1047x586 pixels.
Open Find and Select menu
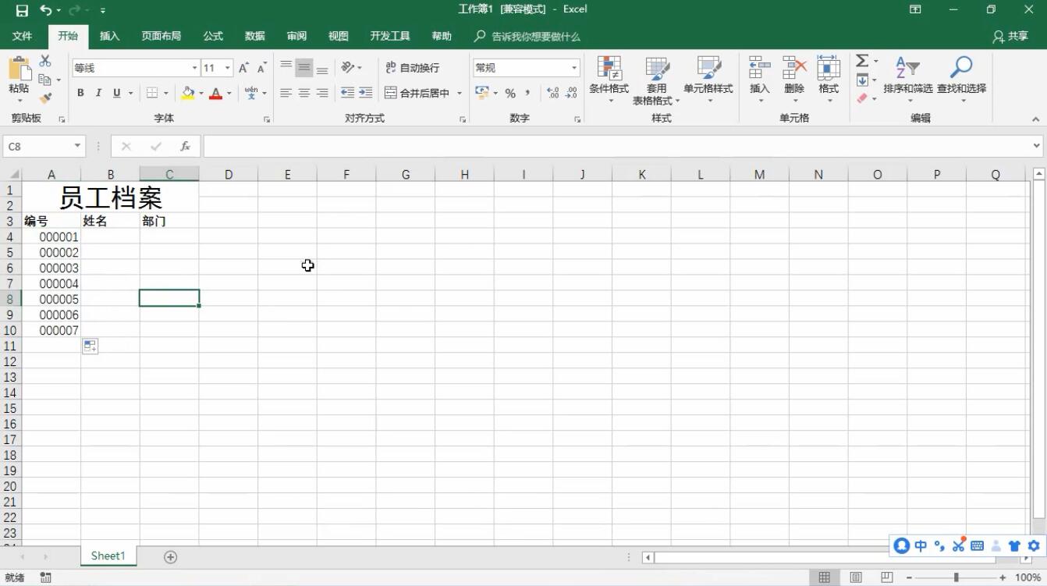[x=961, y=79]
